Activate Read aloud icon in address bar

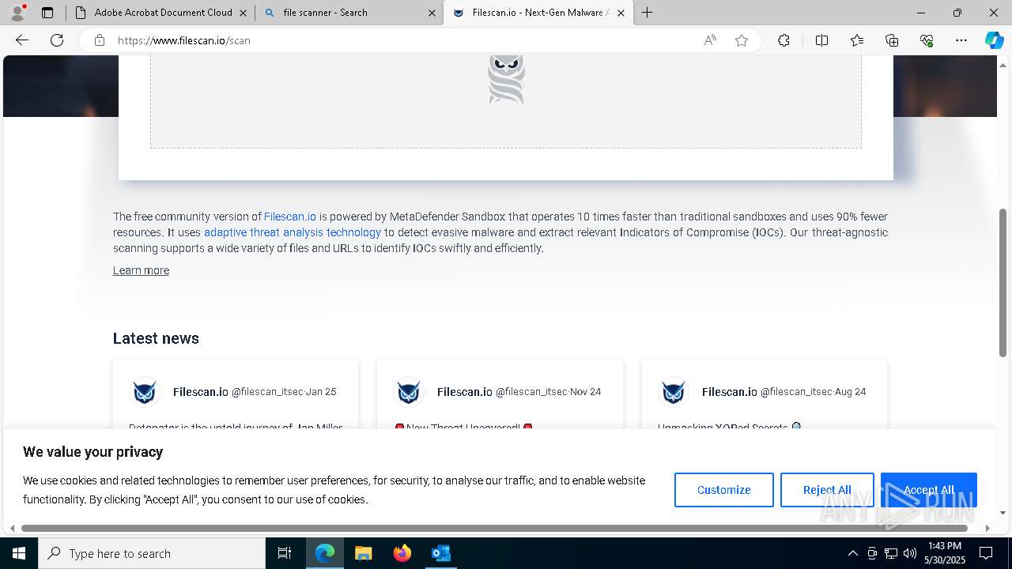(710, 40)
